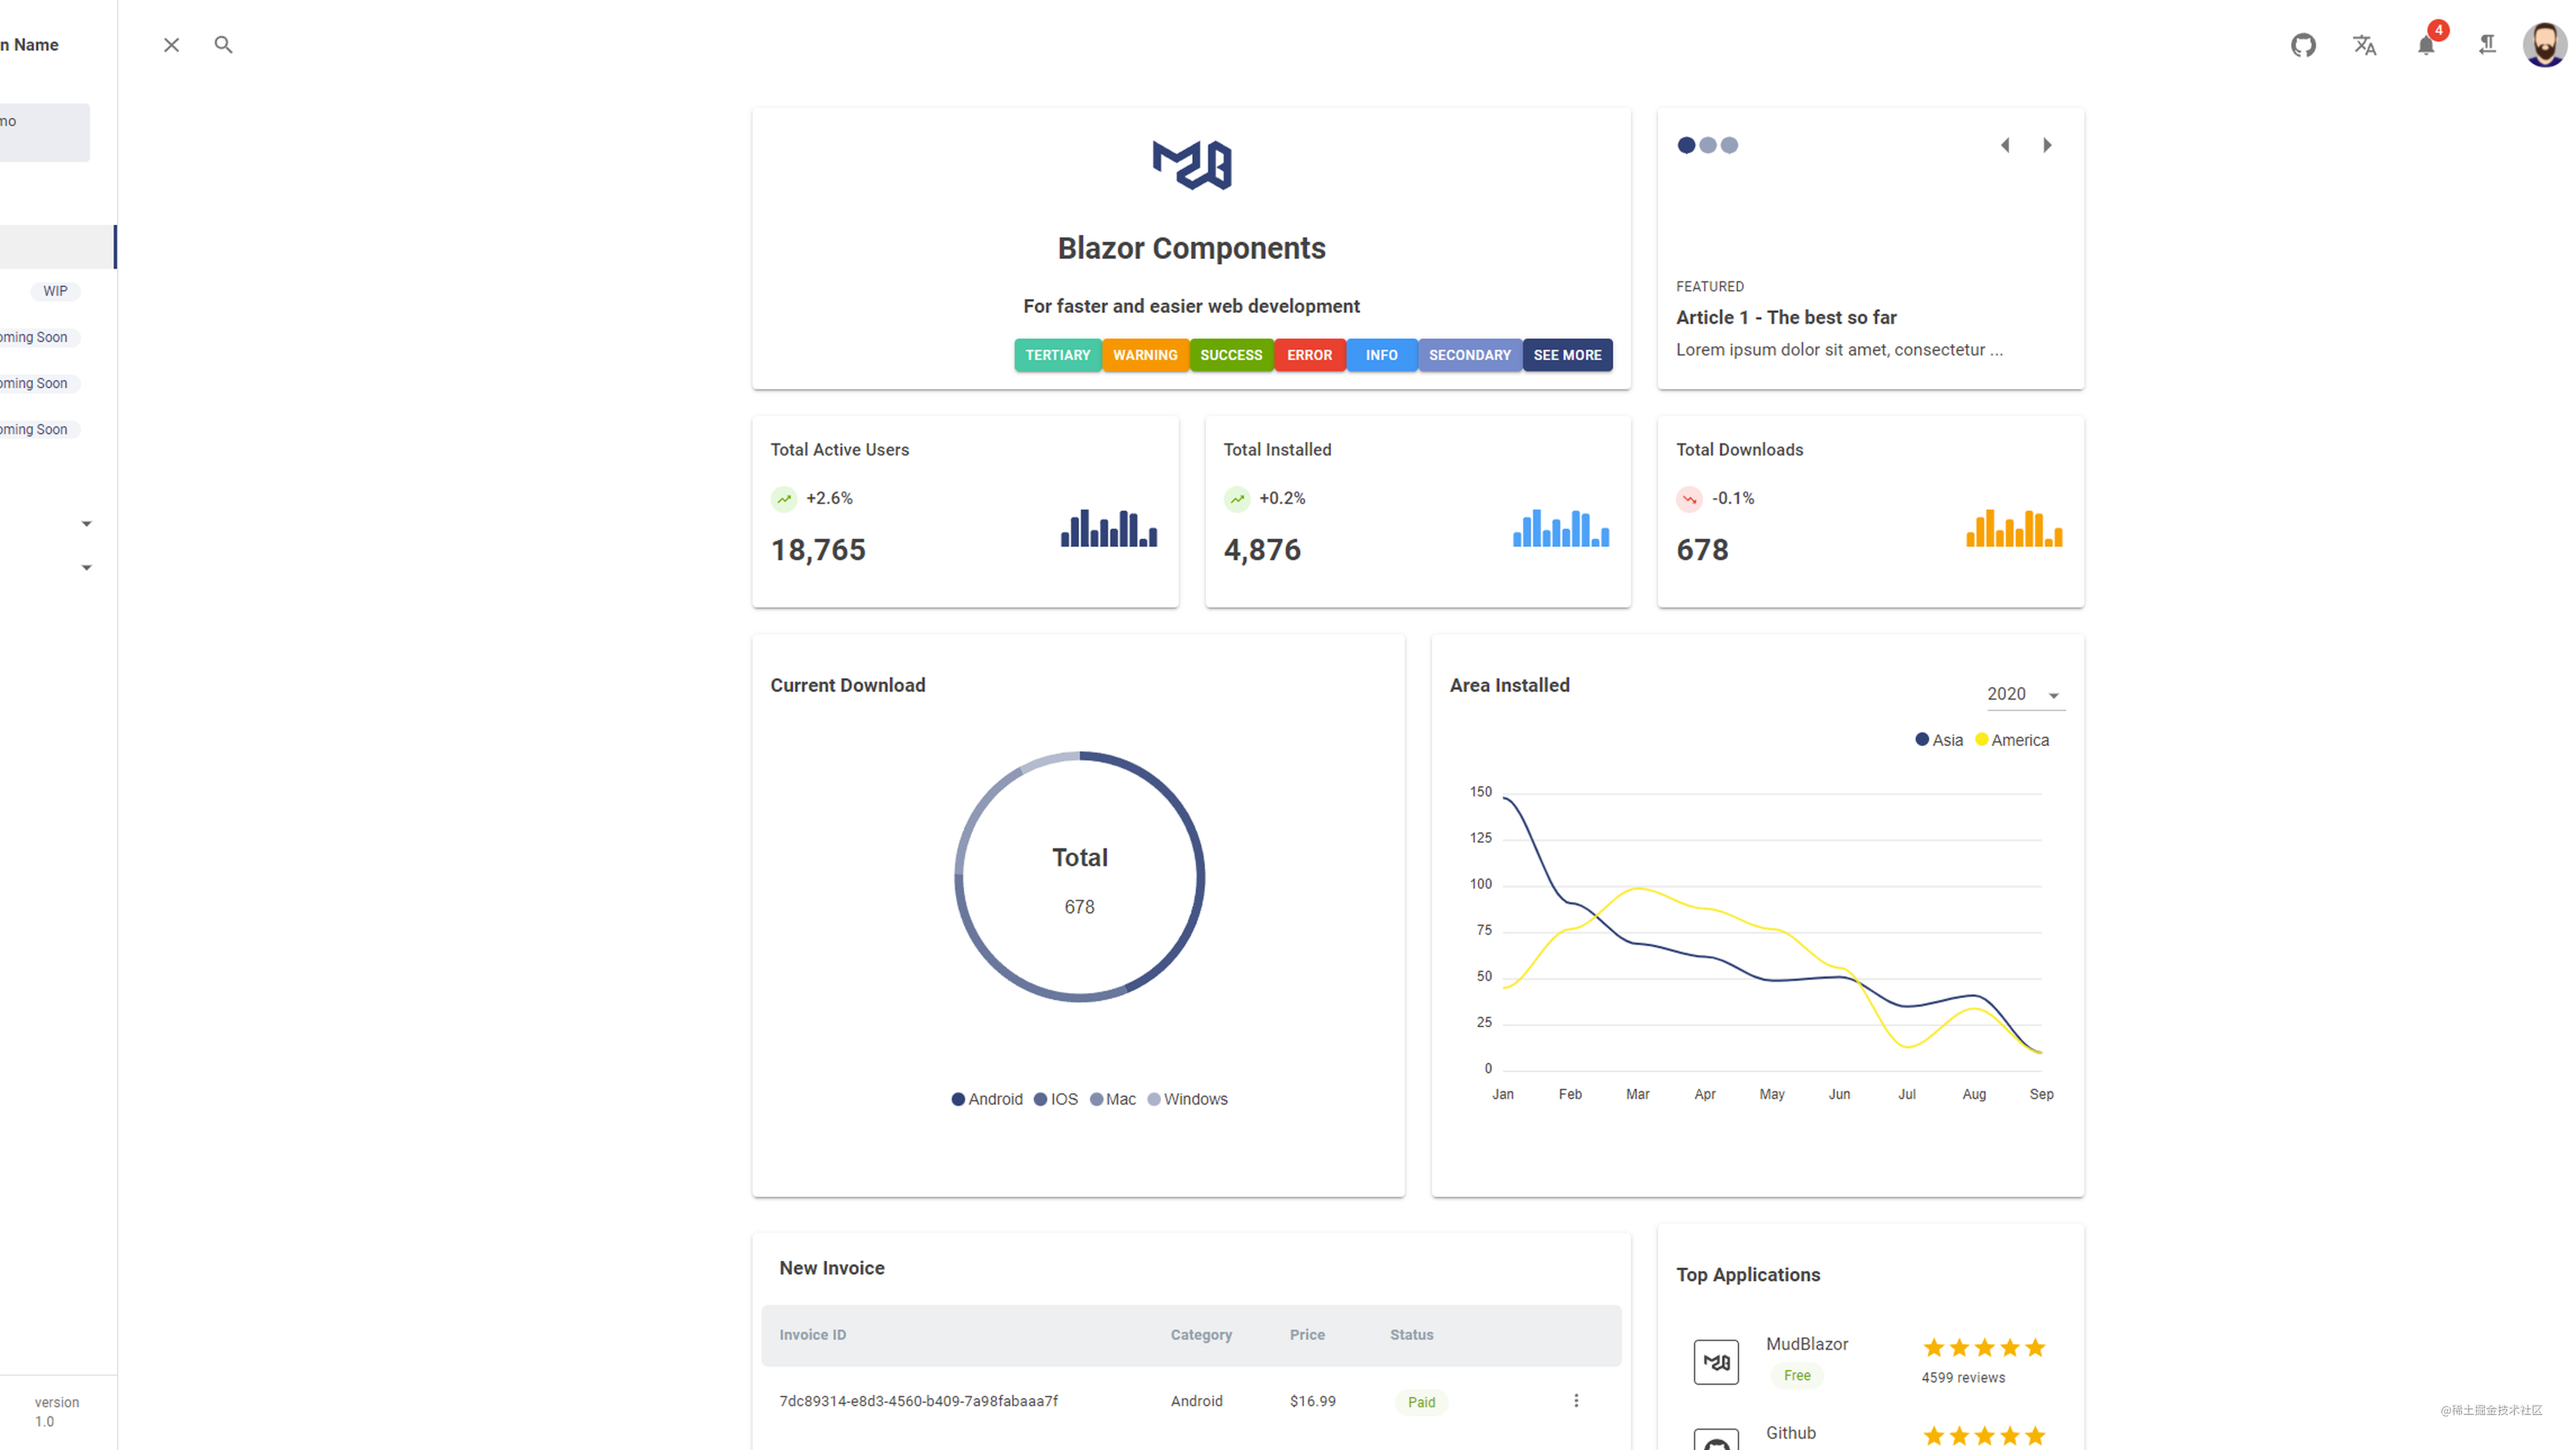
Task: Click the WARNING button under Blazor Components
Action: (1145, 355)
